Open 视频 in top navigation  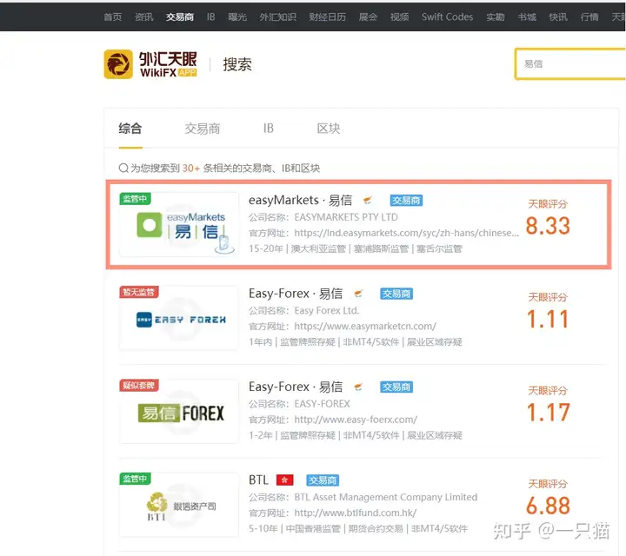[400, 17]
